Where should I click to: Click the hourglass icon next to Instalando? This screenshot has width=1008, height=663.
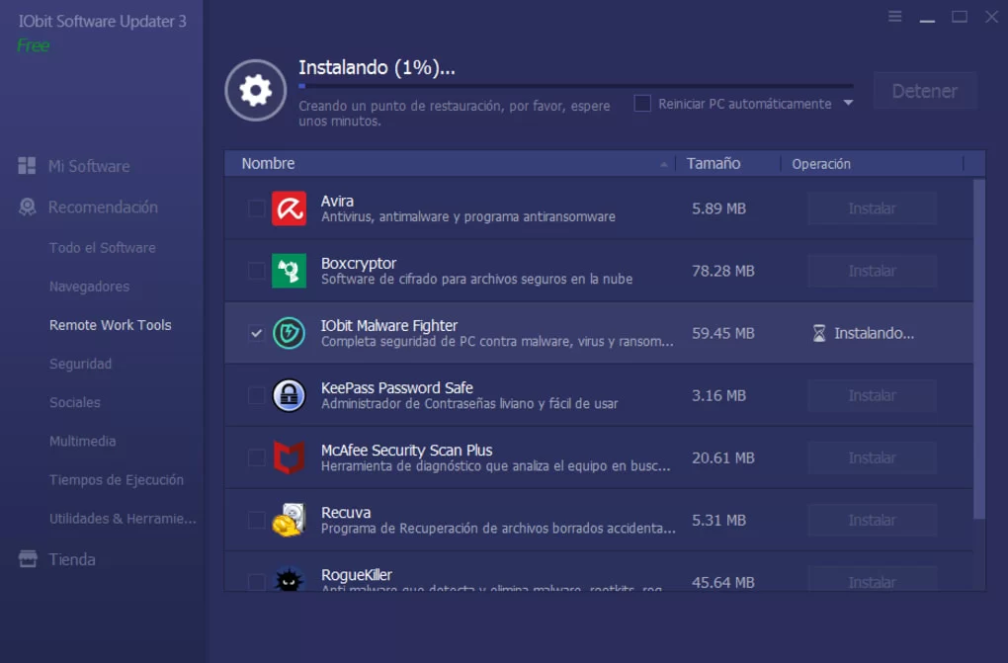(819, 333)
